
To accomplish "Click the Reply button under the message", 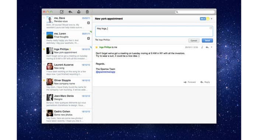I will click(x=205, y=82).
